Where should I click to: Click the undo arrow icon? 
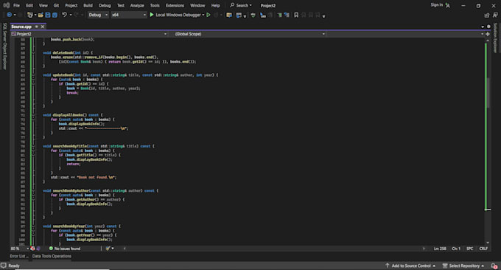click(64, 15)
